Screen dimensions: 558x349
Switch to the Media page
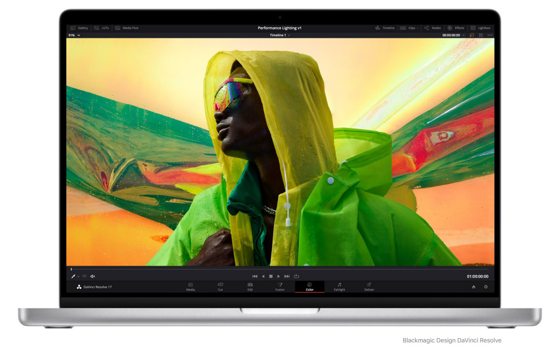(x=190, y=287)
